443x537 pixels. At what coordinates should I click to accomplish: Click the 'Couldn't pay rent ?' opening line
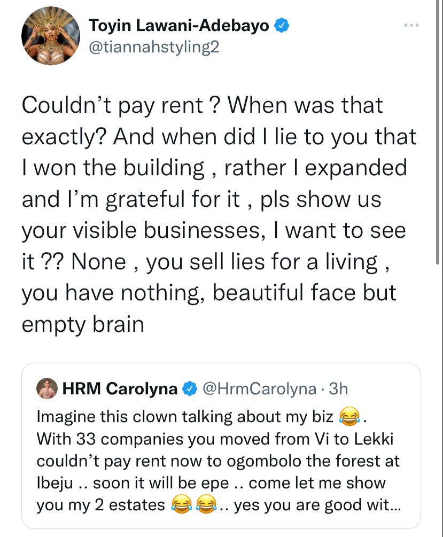coord(120,105)
